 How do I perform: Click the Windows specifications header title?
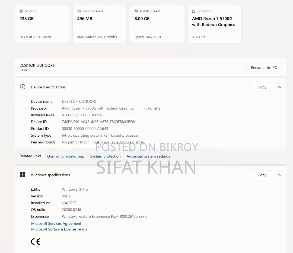click(x=50, y=175)
